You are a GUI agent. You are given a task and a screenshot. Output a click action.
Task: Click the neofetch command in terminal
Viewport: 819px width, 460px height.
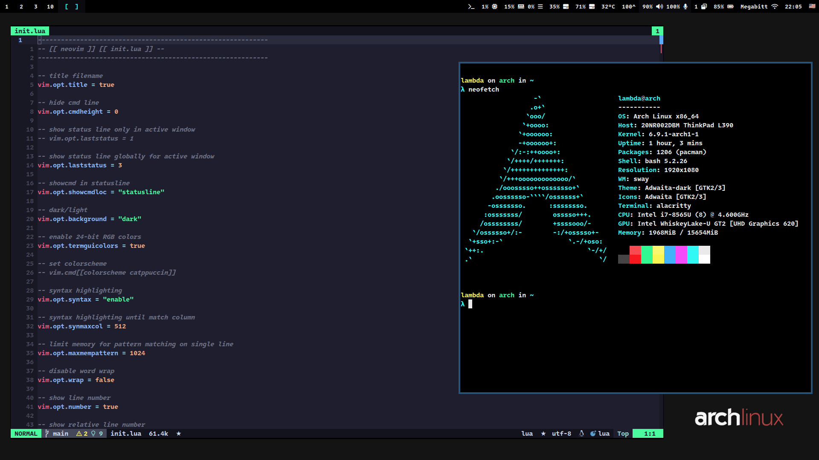click(484, 89)
